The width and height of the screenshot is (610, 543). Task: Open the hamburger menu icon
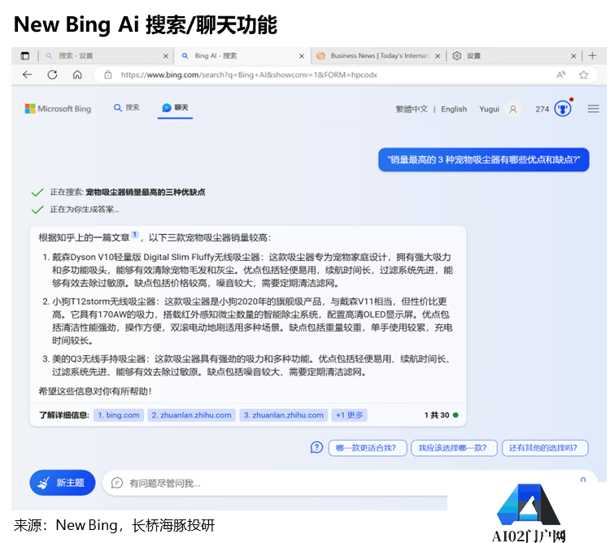(593, 109)
